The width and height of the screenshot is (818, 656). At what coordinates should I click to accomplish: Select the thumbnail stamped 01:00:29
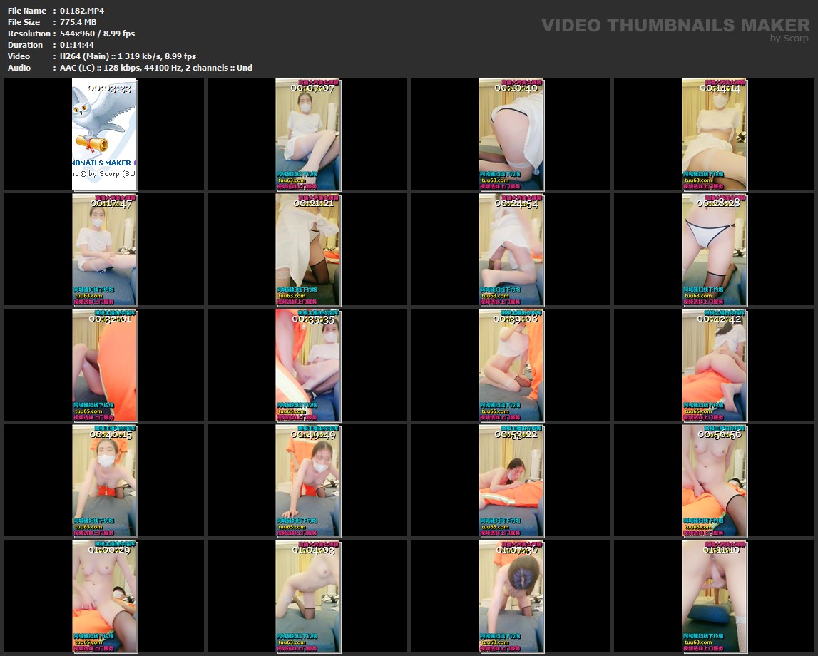point(104,597)
